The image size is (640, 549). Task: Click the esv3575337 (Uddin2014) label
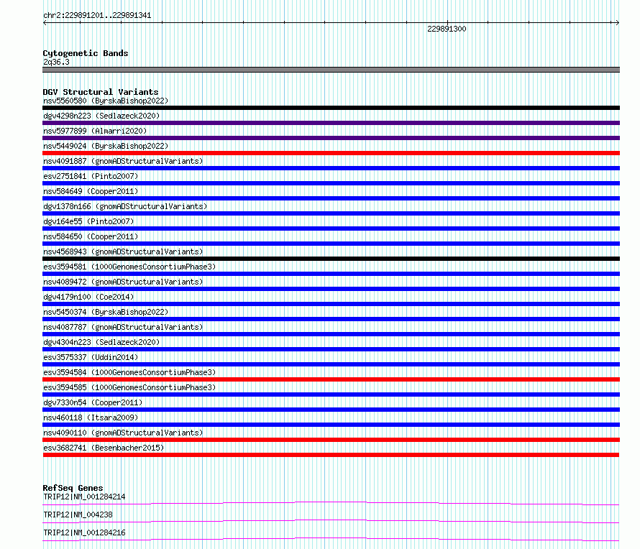(x=91, y=357)
